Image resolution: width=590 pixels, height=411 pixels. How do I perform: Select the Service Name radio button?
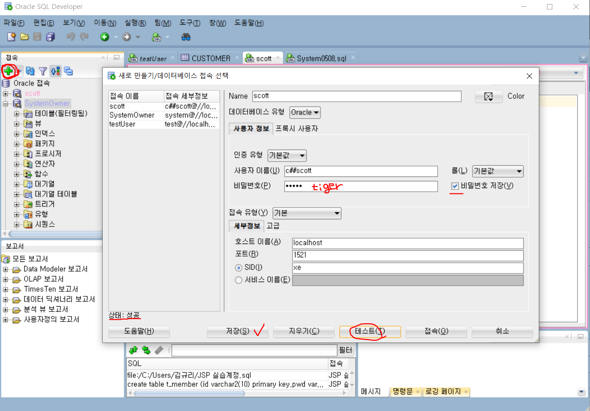click(x=239, y=280)
